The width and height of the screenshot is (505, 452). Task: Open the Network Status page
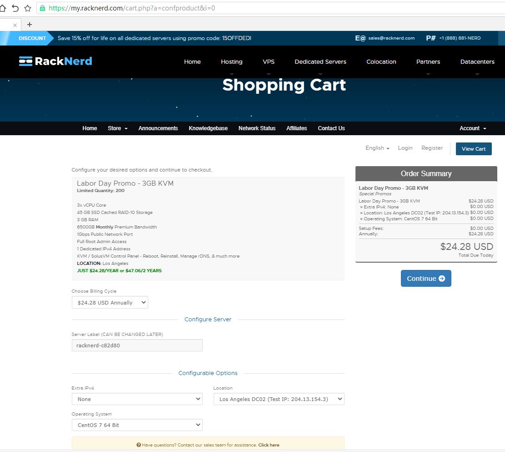pos(257,128)
